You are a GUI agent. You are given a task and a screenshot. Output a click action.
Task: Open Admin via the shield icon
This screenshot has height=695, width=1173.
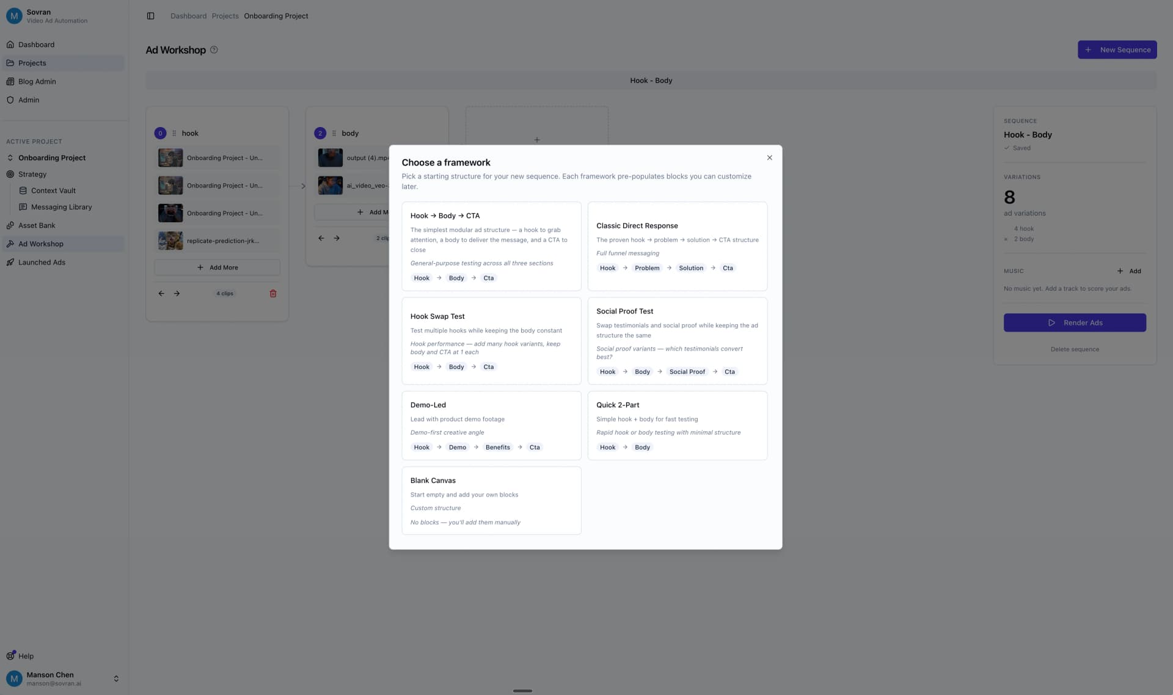[10, 100]
